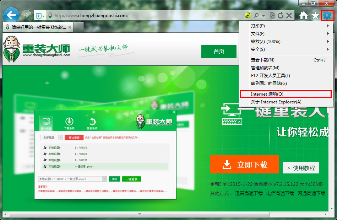Refresh the page

[x=281, y=16]
